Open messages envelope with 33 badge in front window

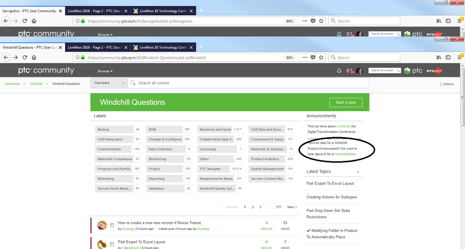pos(350,71)
